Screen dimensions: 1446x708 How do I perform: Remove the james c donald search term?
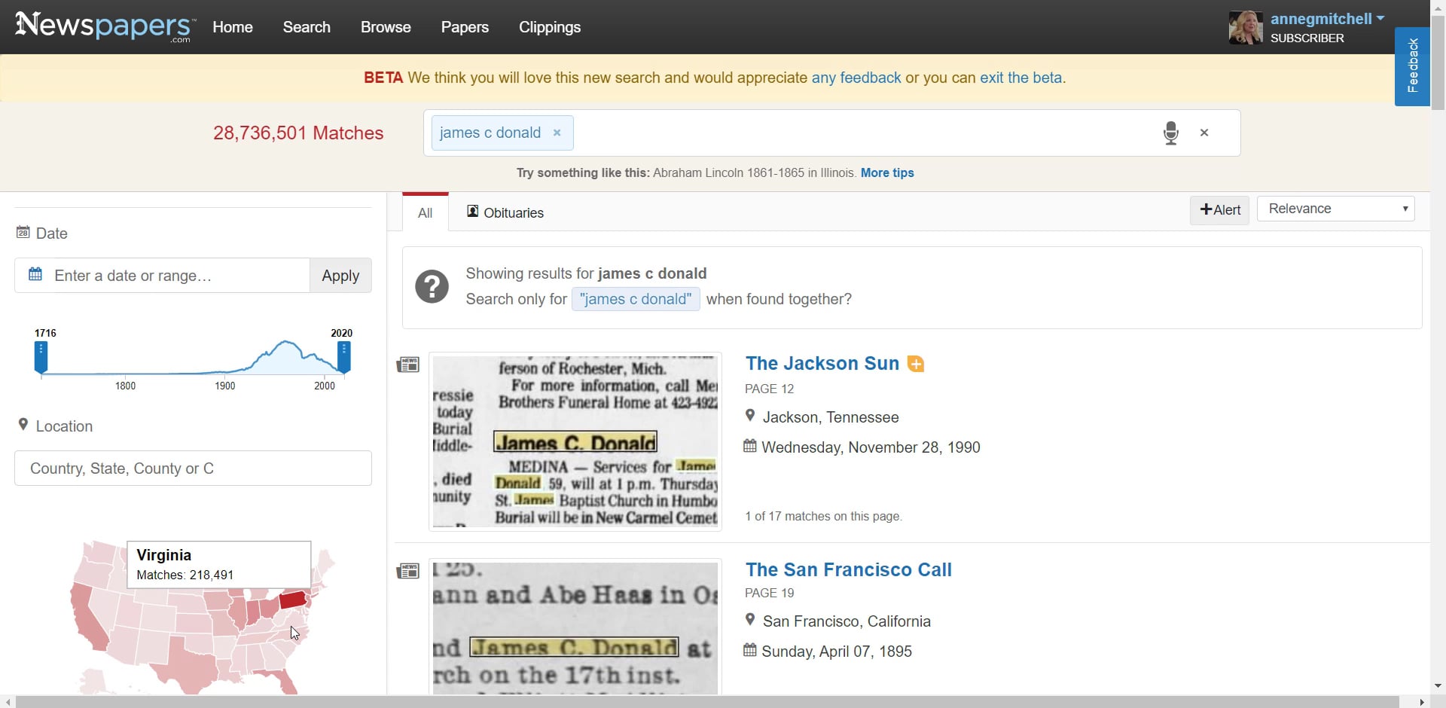[x=557, y=133]
